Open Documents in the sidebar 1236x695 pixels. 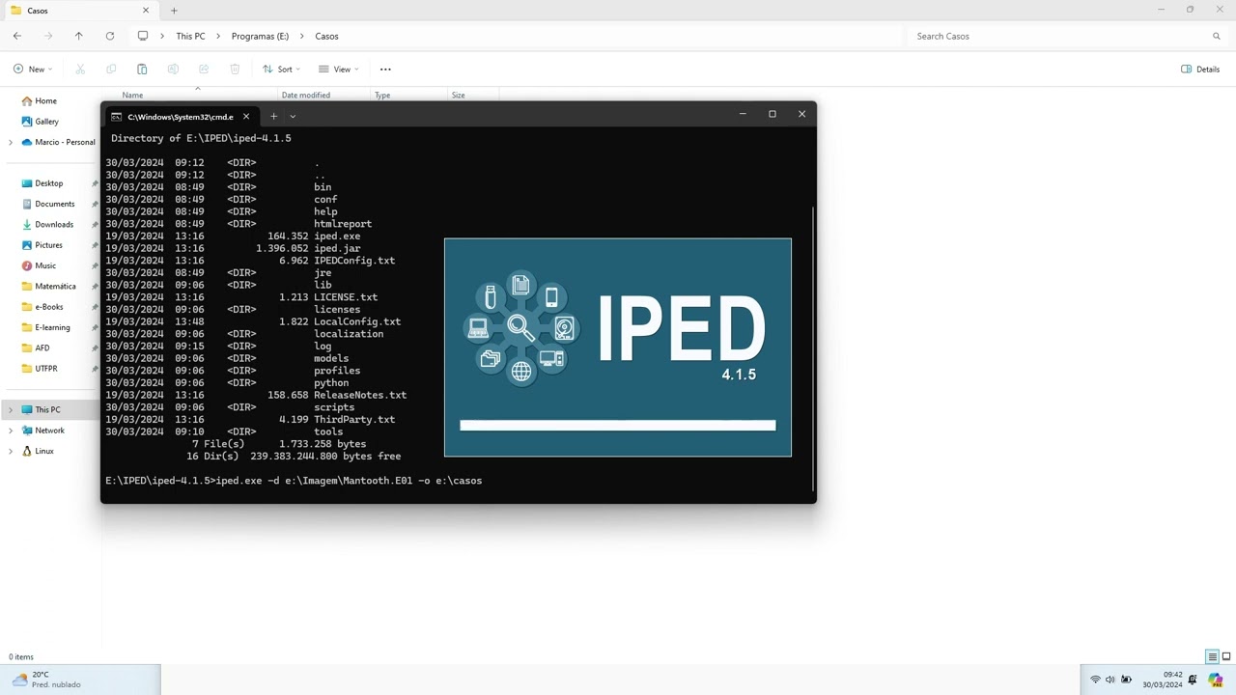(x=54, y=204)
